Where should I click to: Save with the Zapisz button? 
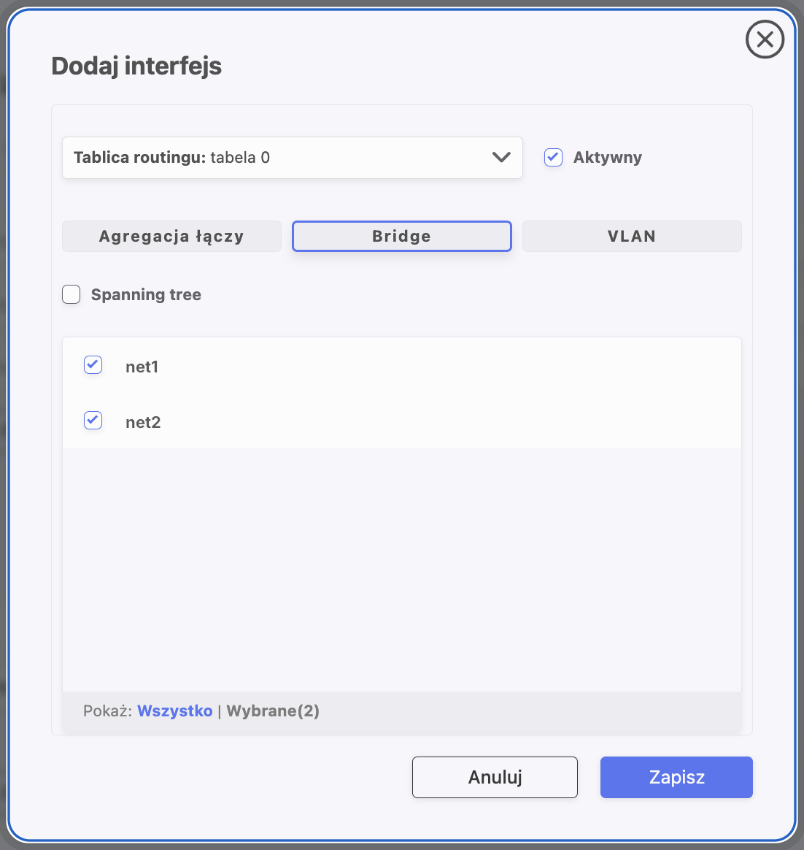click(x=676, y=778)
